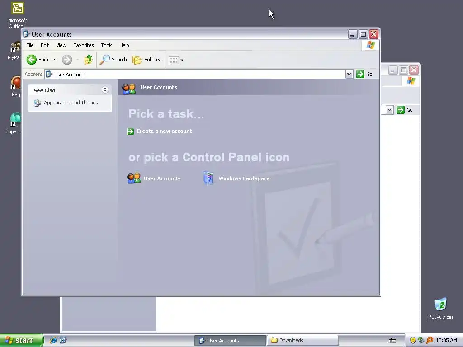Screen dimensions: 463x347
Task: Click the 10:35 AM system clock
Action: click(446, 340)
